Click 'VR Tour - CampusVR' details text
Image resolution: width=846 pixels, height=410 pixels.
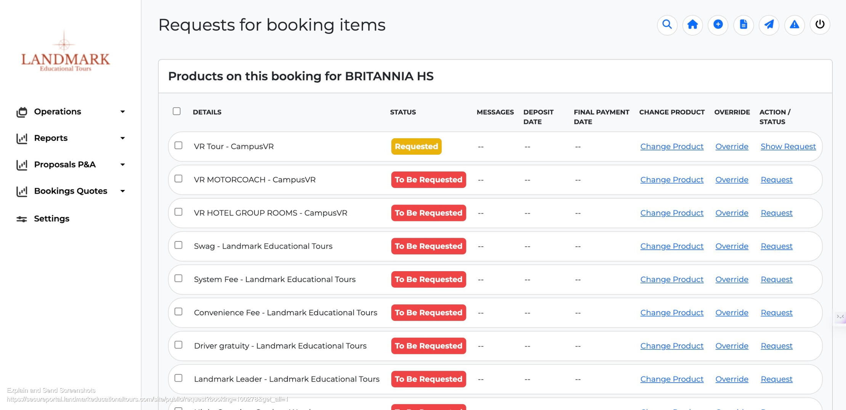[x=234, y=147]
